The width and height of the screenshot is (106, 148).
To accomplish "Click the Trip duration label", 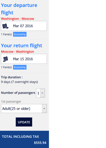I will point(12,77).
